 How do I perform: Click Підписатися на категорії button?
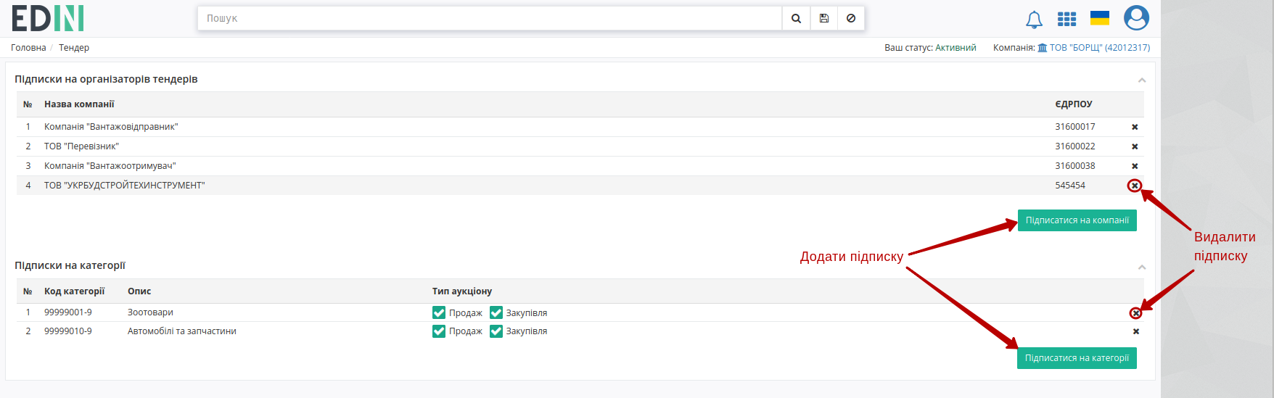[x=1077, y=358]
